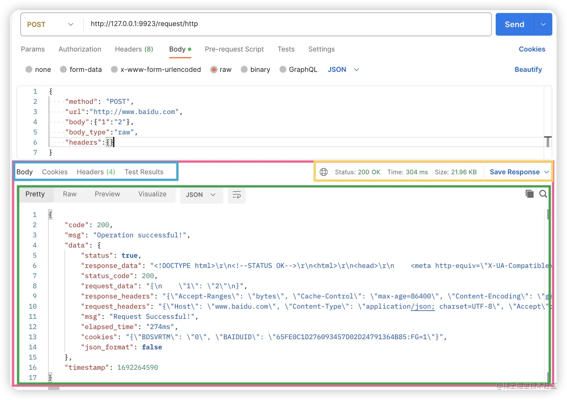This screenshot has width=567, height=400.
Task: Click the request URL input field
Action: tap(287, 24)
